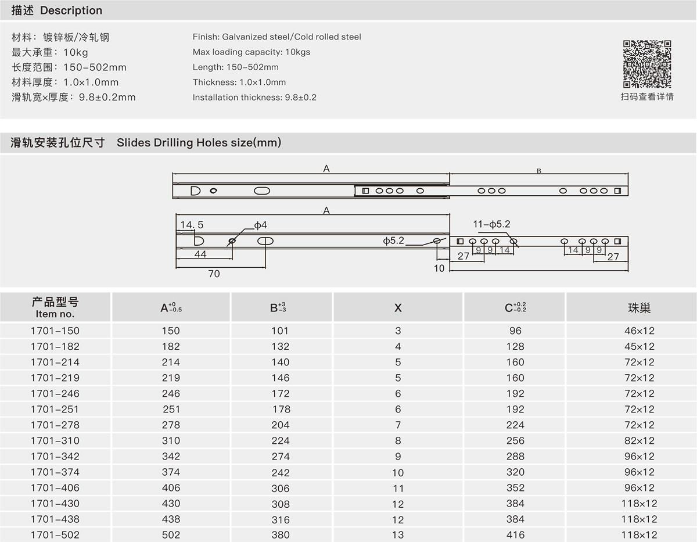This screenshot has width=697, height=542.
Task: Click 珠巢 value '82×12'
Action: coord(639,441)
